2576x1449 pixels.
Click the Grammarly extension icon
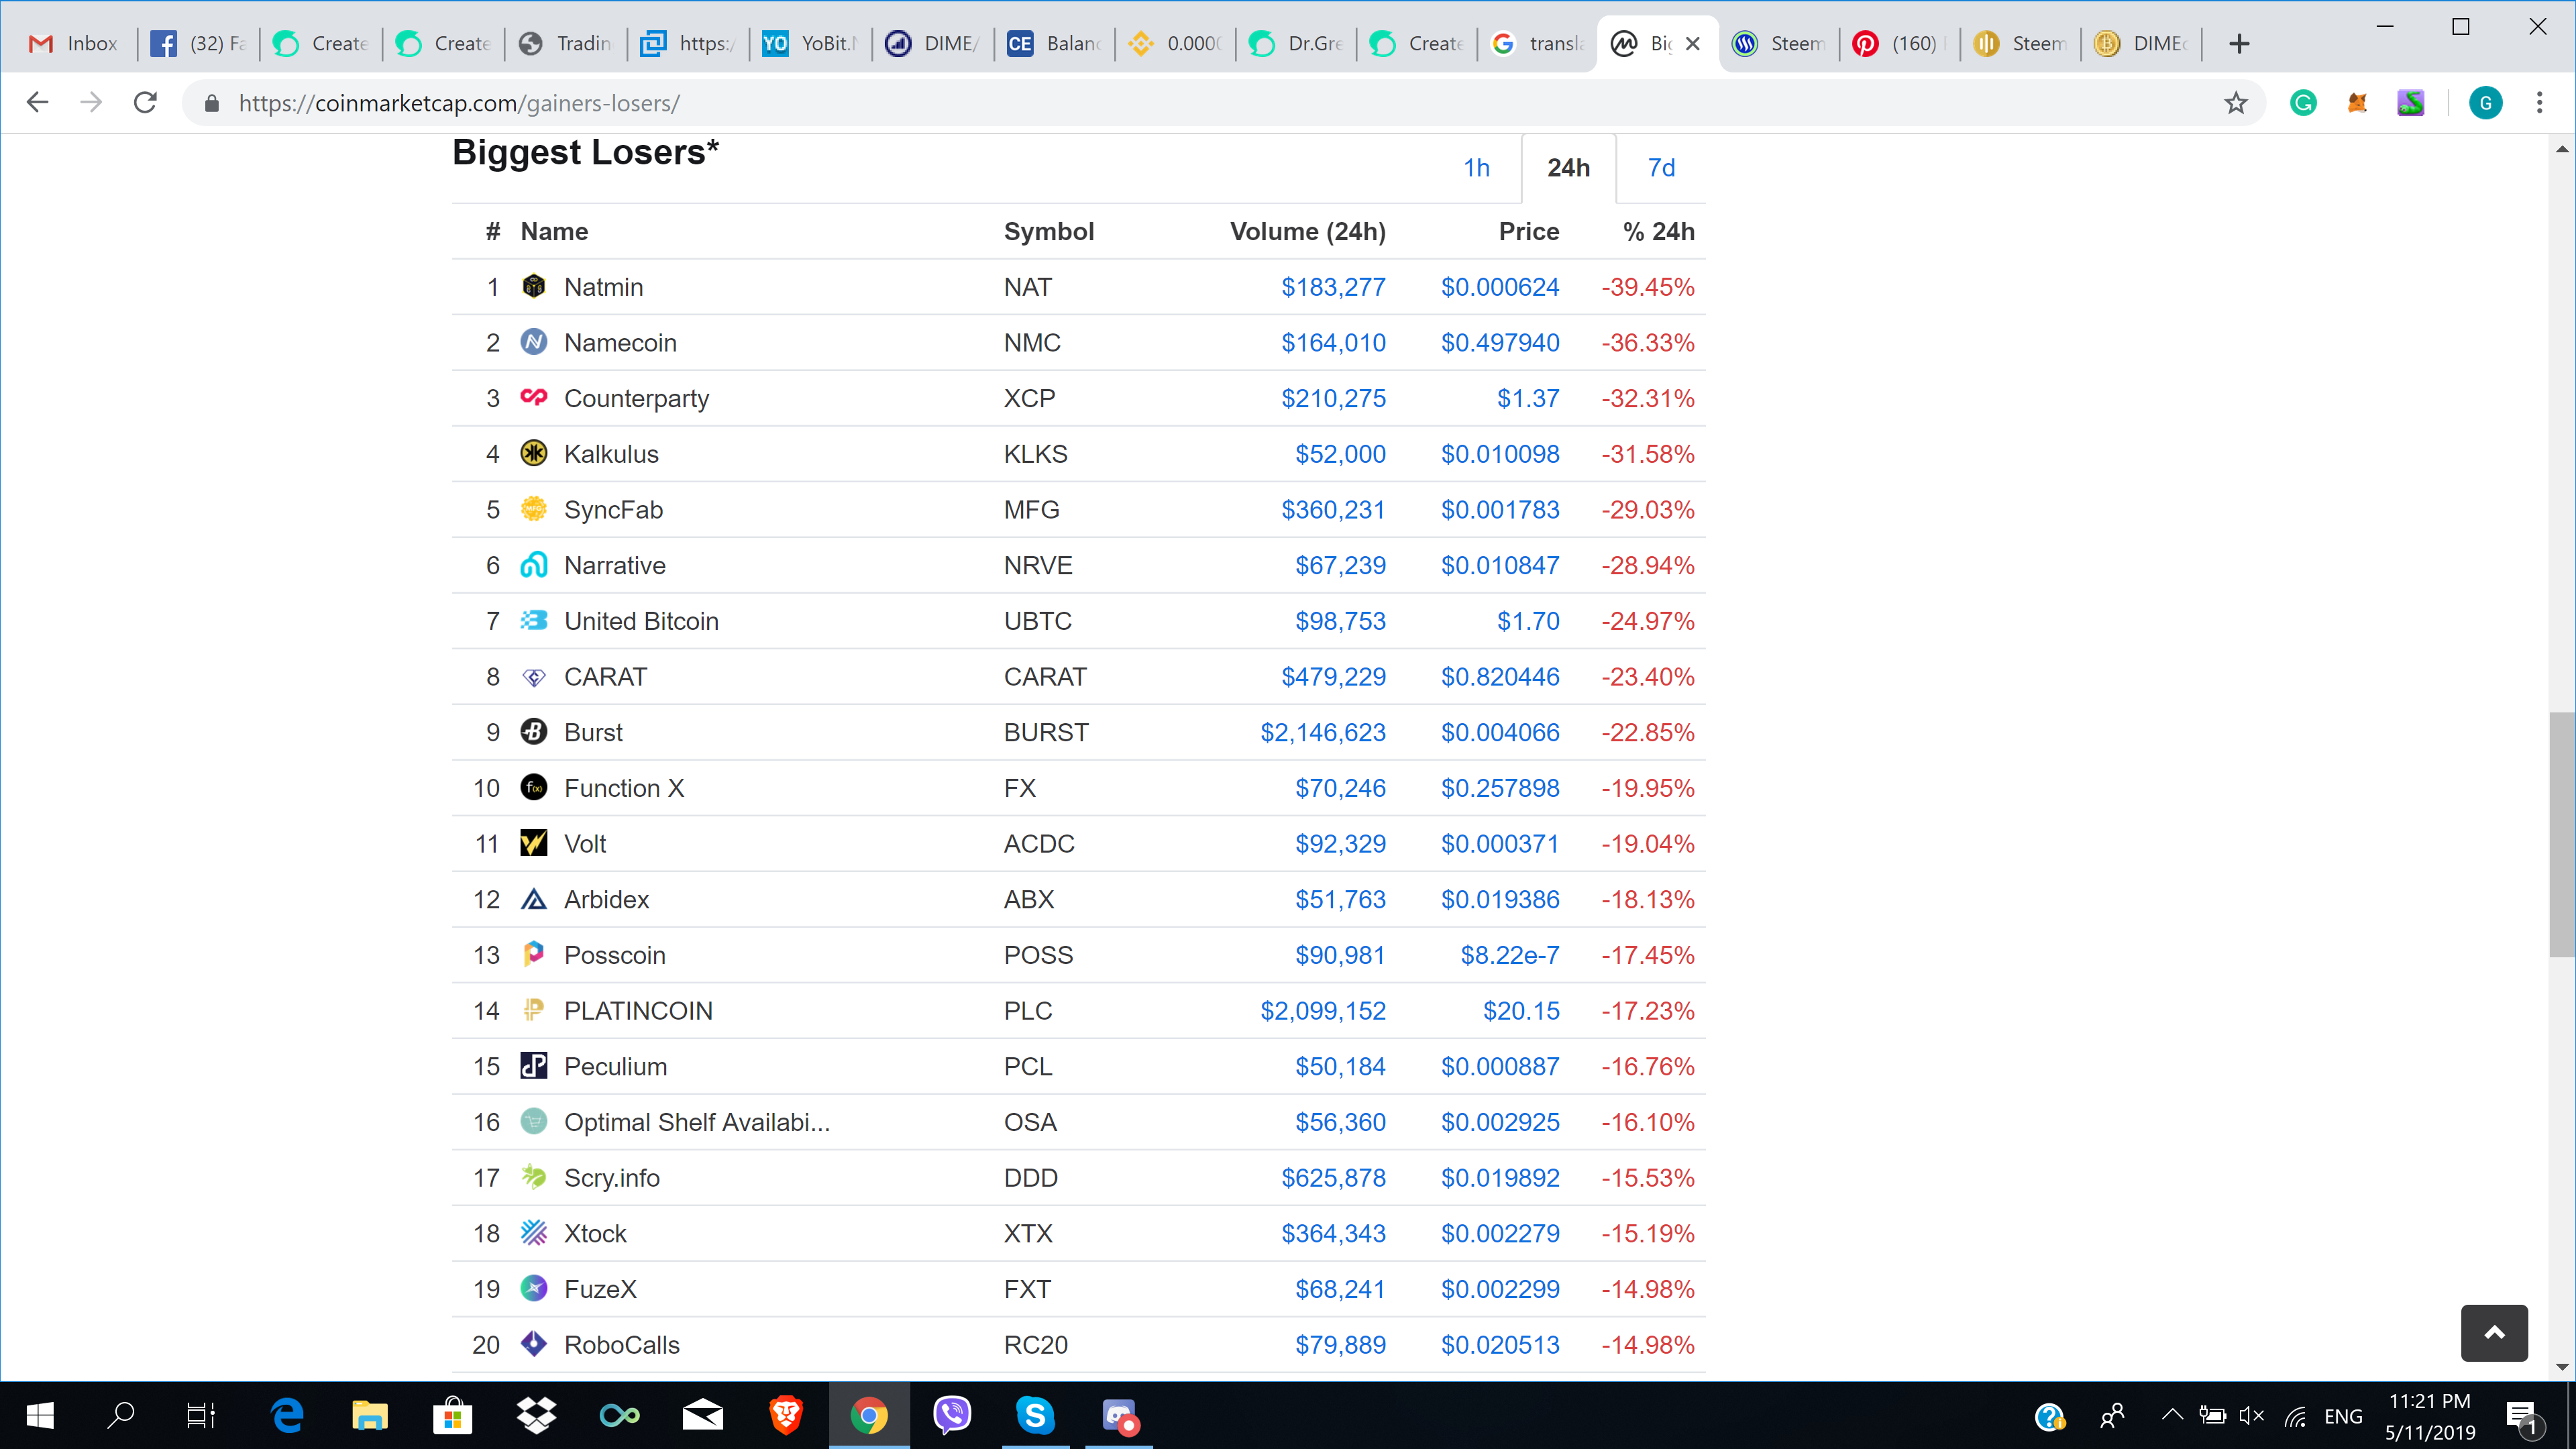pos(2303,103)
